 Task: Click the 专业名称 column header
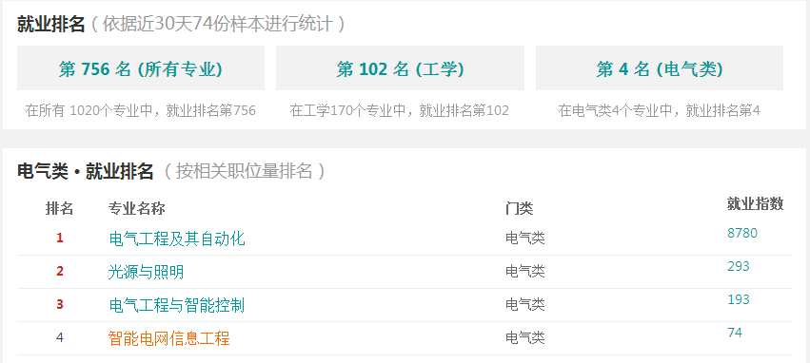[x=136, y=208]
